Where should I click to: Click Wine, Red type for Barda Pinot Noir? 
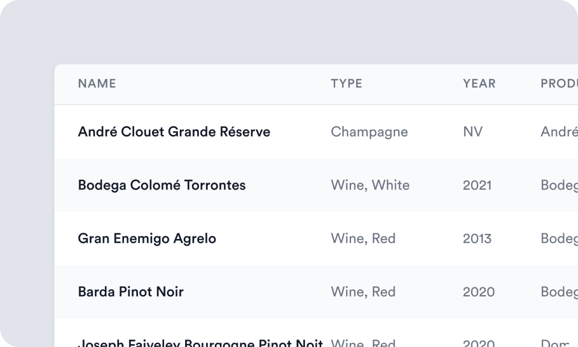point(363,292)
